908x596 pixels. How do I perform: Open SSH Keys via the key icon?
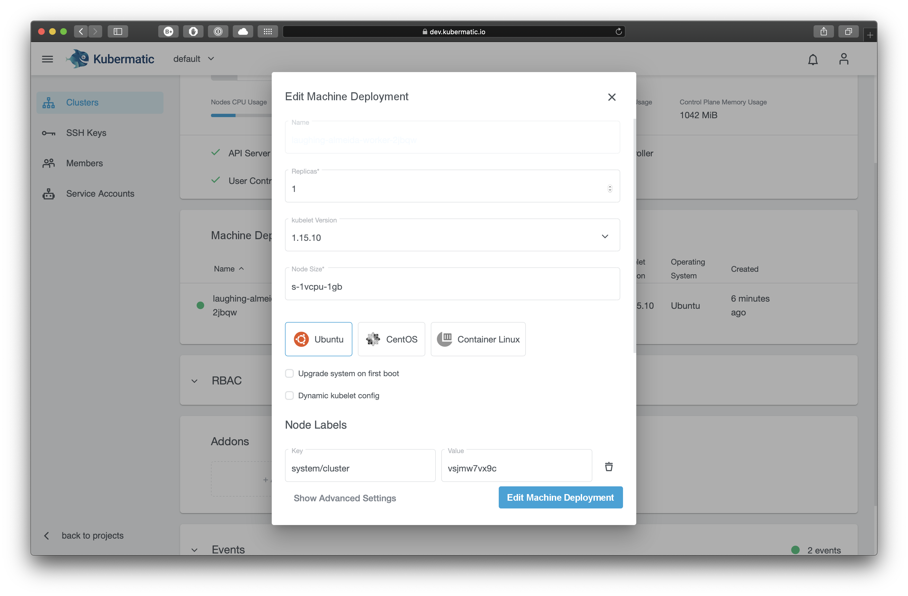pyautogui.click(x=48, y=133)
